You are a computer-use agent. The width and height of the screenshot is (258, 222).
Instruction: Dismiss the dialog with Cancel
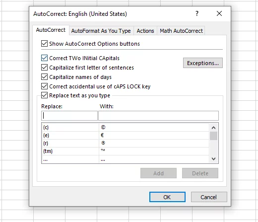click(209, 197)
